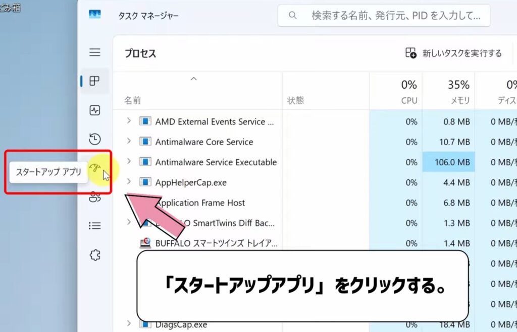Select BUFFALO スマートツインズ process row
This screenshot has width=517, height=332.
pyautogui.click(x=216, y=243)
